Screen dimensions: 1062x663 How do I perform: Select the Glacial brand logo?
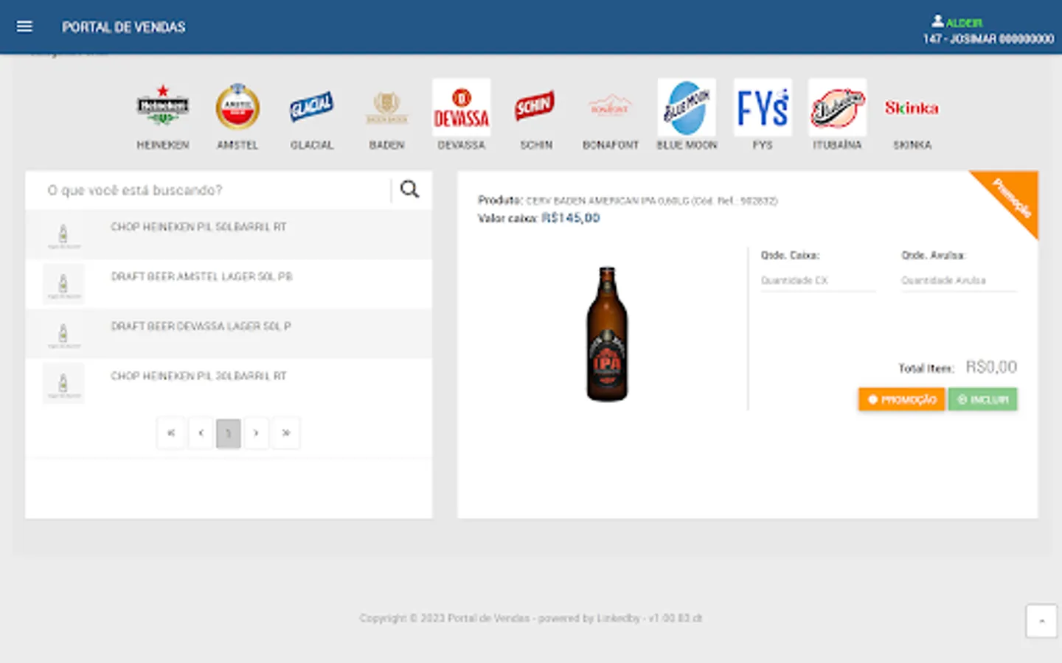point(312,108)
